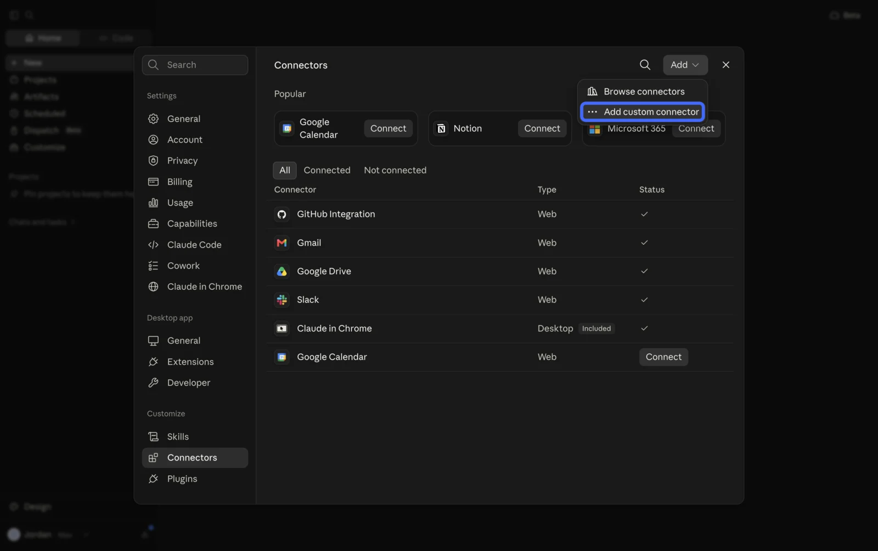The height and width of the screenshot is (551, 878).
Task: Open Usage settings
Action: click(195, 203)
